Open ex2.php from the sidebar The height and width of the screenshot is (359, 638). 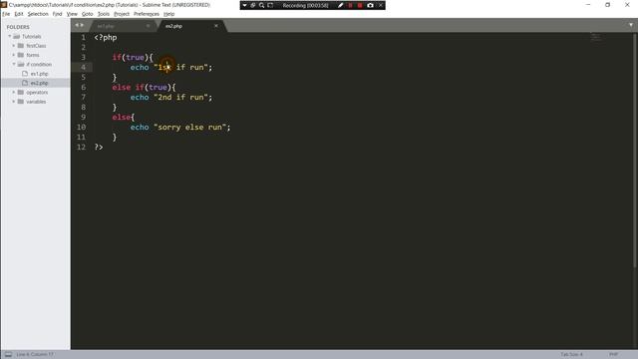point(40,83)
